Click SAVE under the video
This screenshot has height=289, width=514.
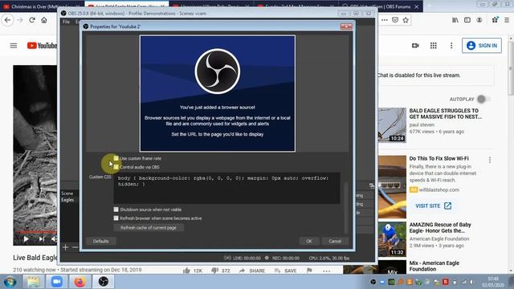point(286,271)
